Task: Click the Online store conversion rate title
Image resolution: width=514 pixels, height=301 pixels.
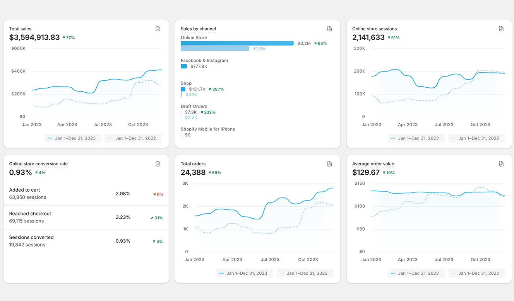Action: [x=38, y=164]
